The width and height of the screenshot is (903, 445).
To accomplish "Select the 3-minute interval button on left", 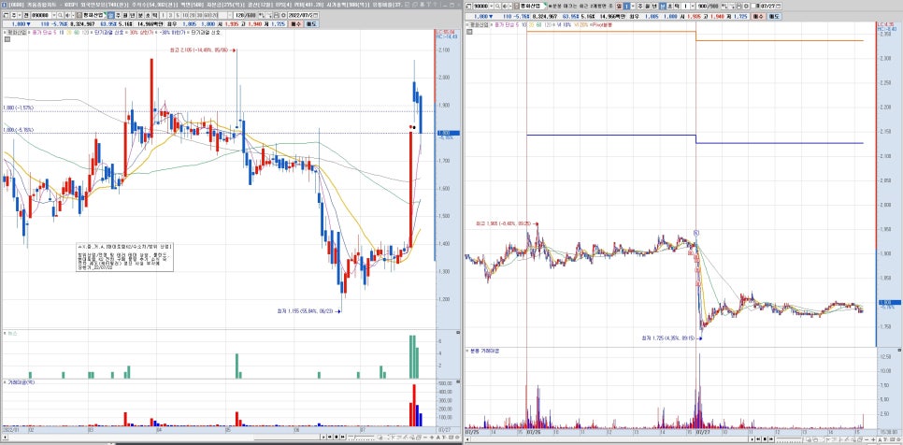I will click(x=170, y=16).
